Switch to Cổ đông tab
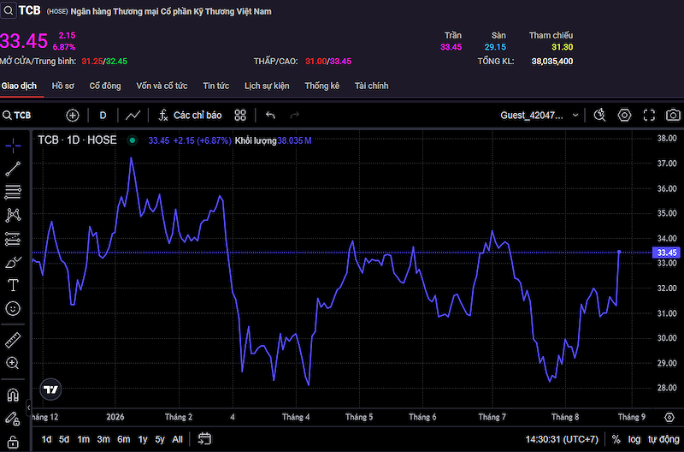This screenshot has width=684, height=452. [x=105, y=86]
